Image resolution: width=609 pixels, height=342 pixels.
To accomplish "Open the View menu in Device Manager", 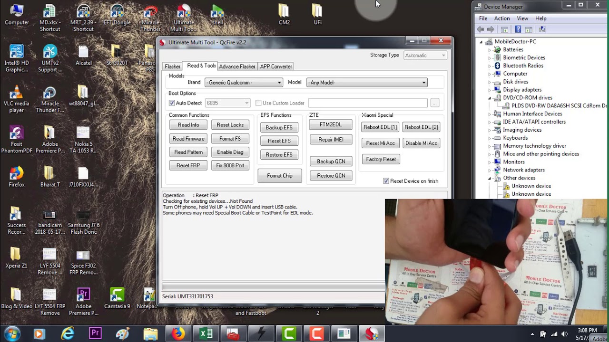I will click(x=522, y=19).
